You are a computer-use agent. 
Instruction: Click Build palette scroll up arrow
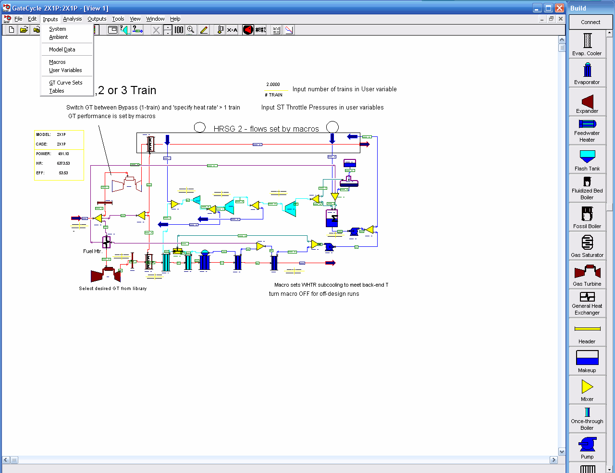610,33
